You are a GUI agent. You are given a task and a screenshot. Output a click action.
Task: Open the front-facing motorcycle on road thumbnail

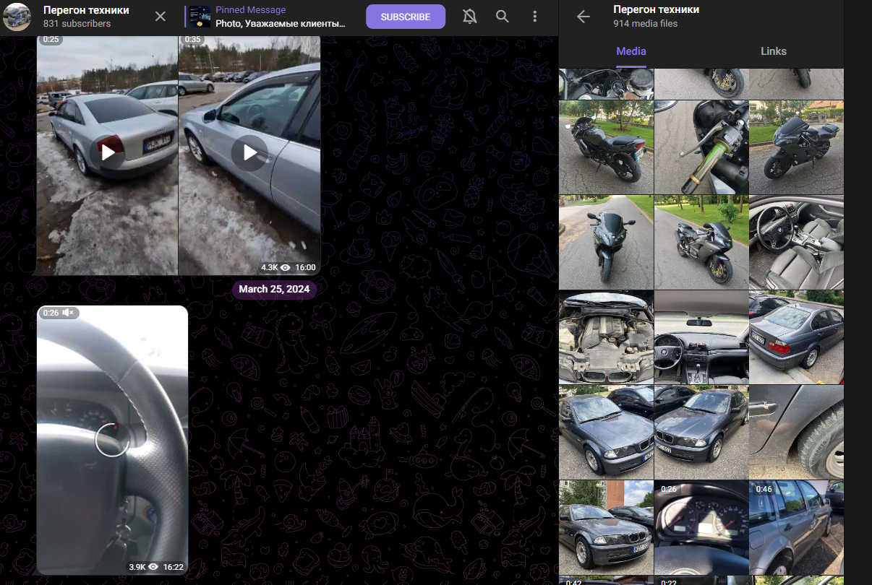[x=606, y=242]
